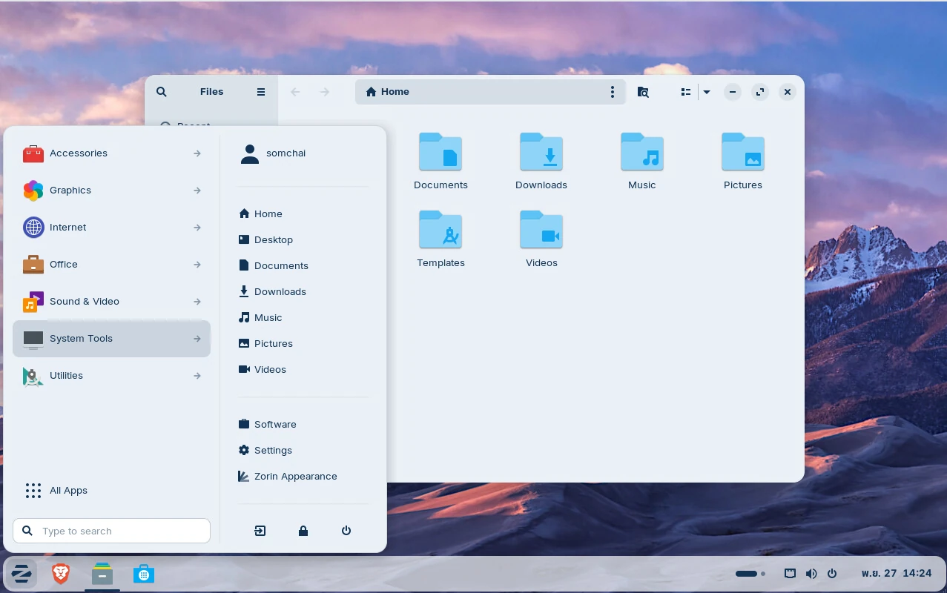
Task: Open the view options dropdown arrow
Action: click(707, 92)
